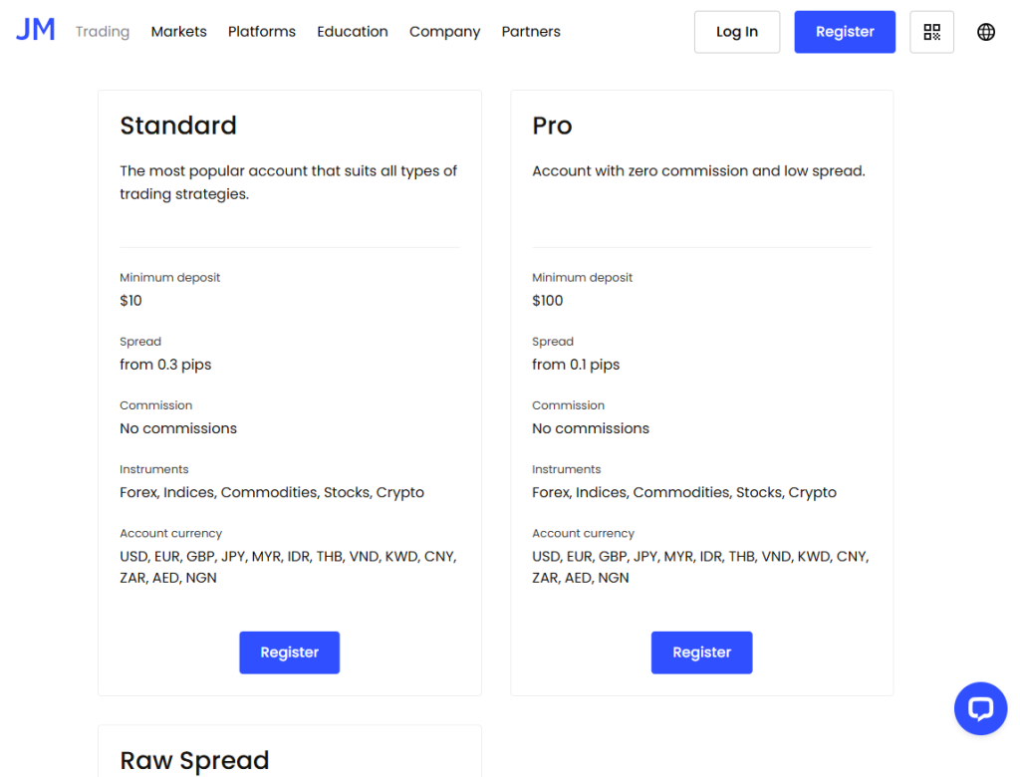Open the Markets menu
Viewport: 1020px width, 777px height.
[x=179, y=32]
